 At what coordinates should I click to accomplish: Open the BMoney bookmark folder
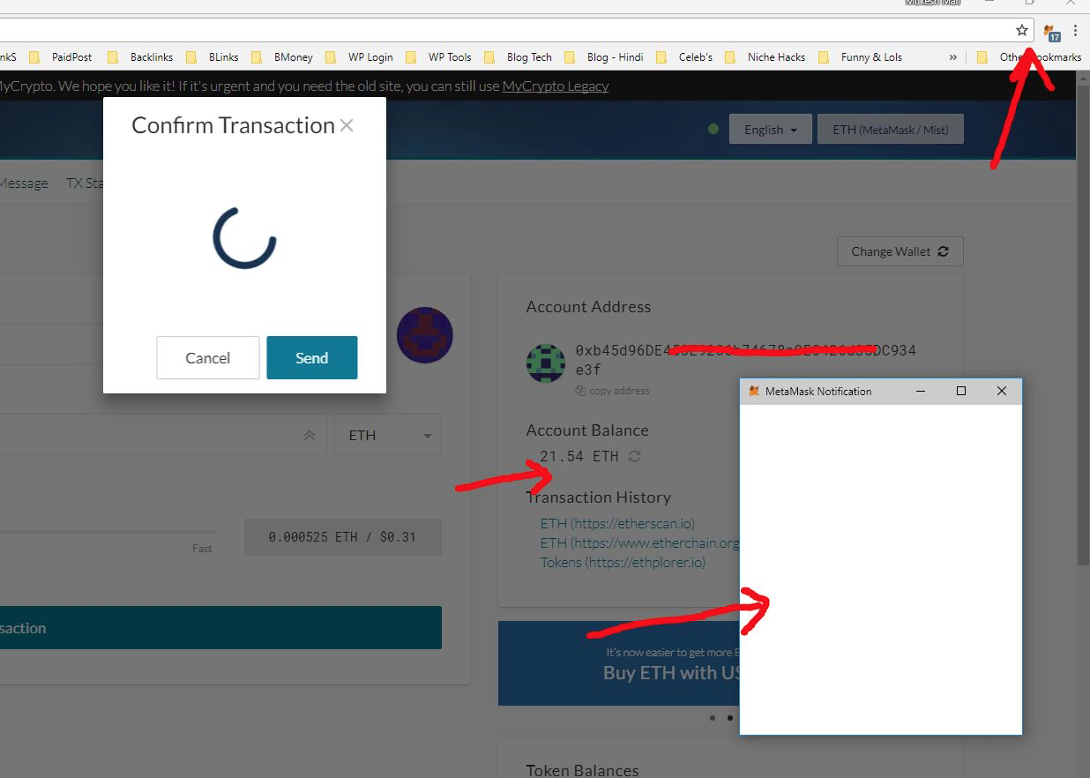[282, 57]
